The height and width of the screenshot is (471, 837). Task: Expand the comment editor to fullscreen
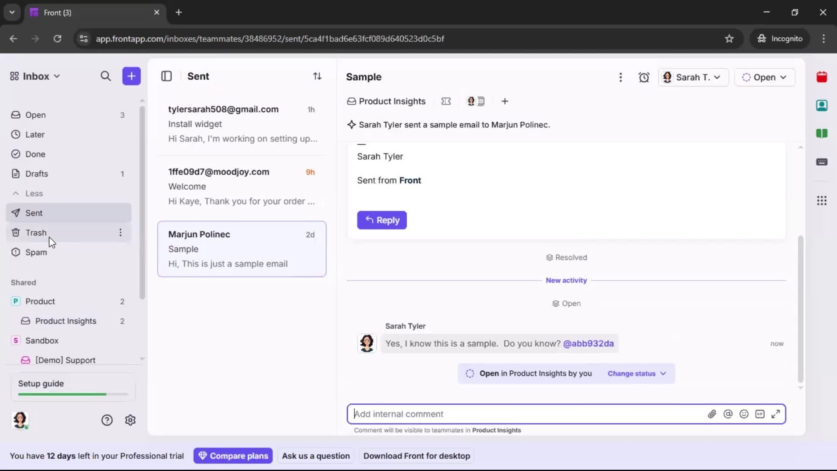[x=776, y=414]
